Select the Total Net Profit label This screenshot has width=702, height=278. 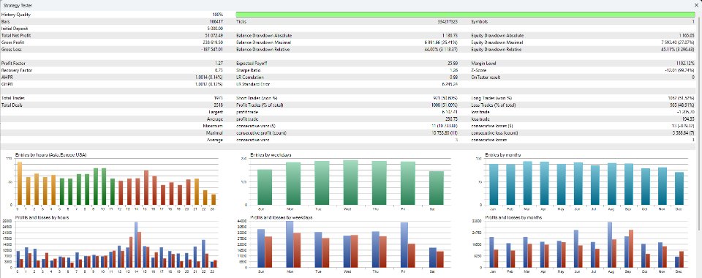(16, 35)
